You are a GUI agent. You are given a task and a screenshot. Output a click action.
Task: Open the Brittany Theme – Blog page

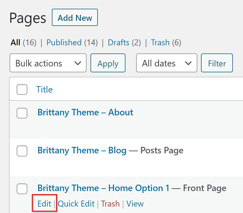[x=82, y=151]
